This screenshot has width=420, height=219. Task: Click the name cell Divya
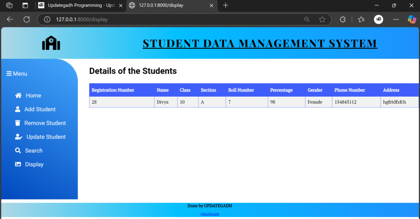166,102
